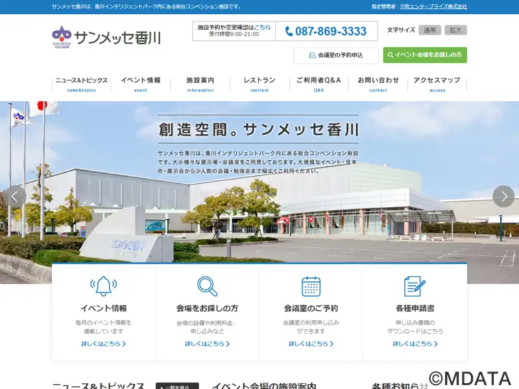Viewport: 519px width, 389px height.
Task: Advance carousel with right arrow
Action: point(503,196)
